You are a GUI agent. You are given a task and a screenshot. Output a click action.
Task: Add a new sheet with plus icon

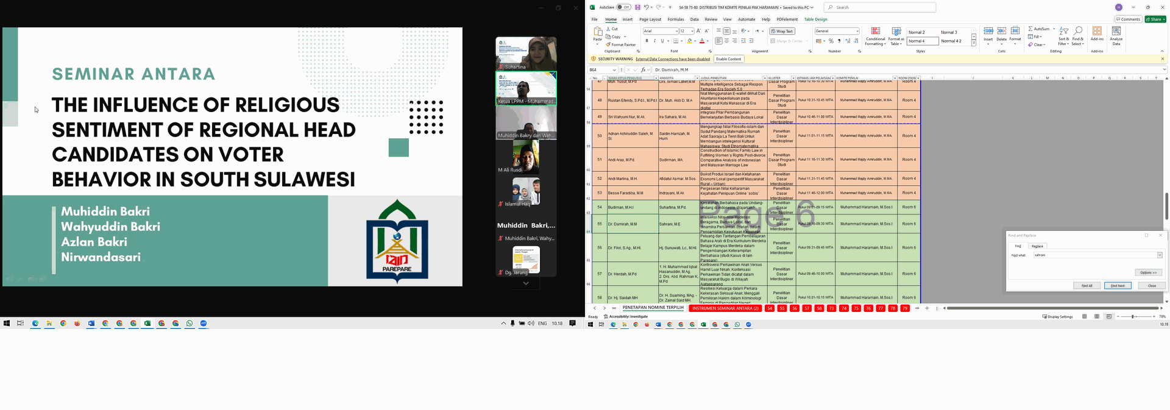[x=927, y=308]
